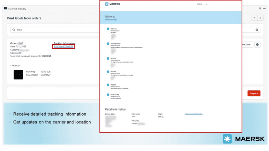The height and width of the screenshot is (151, 269).
Task: Click the 'SKU: afsasdf' text
Action: [x=32, y=75]
